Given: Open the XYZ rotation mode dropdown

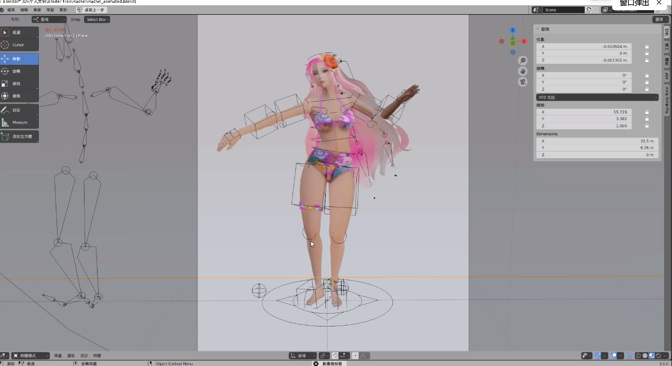Looking at the screenshot, I should pyautogui.click(x=597, y=98).
